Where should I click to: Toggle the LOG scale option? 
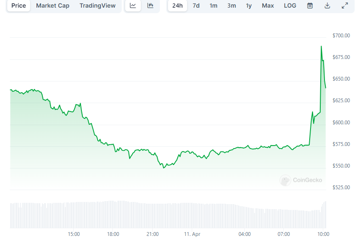(x=290, y=6)
